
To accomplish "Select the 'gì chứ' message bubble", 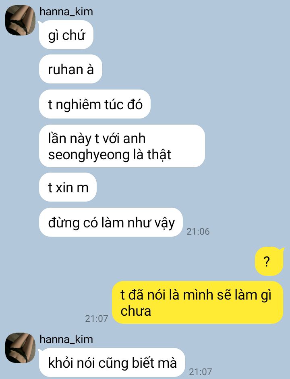I will tap(66, 35).
